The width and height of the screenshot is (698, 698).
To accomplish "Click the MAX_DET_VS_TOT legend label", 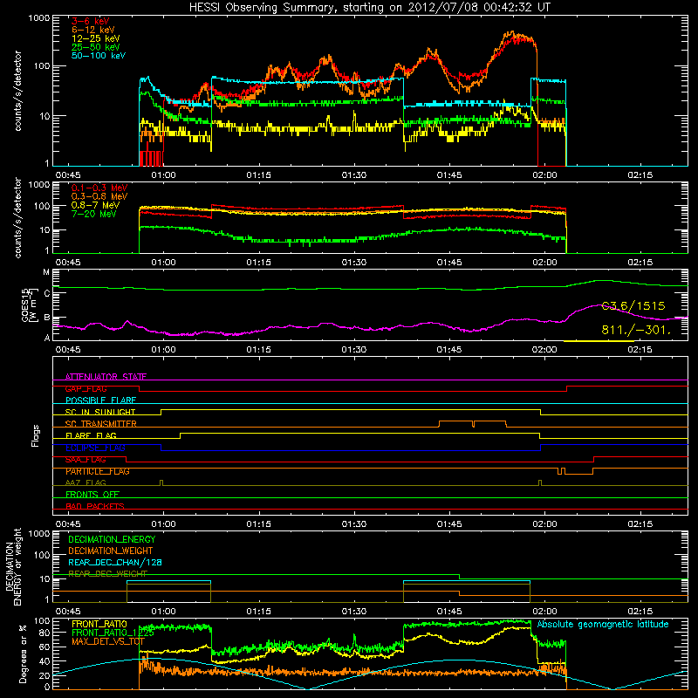I will click(x=108, y=641).
